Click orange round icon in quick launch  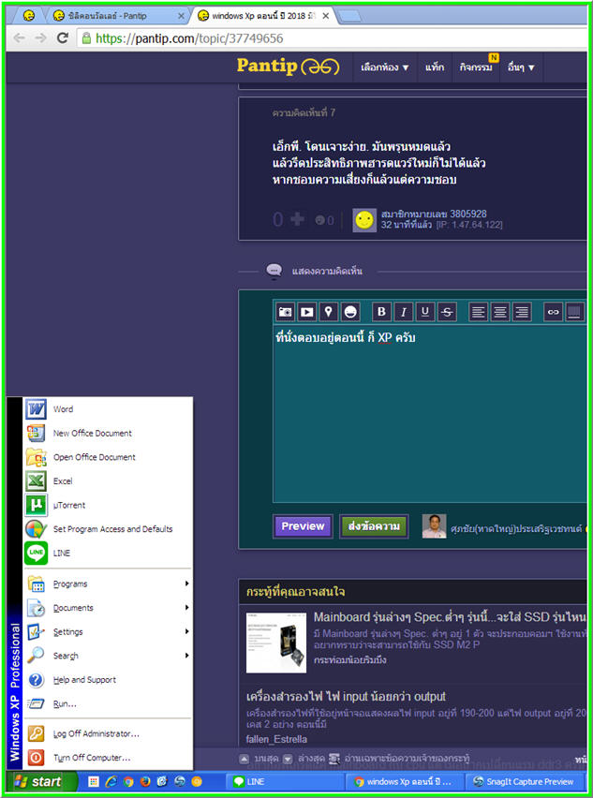197,782
